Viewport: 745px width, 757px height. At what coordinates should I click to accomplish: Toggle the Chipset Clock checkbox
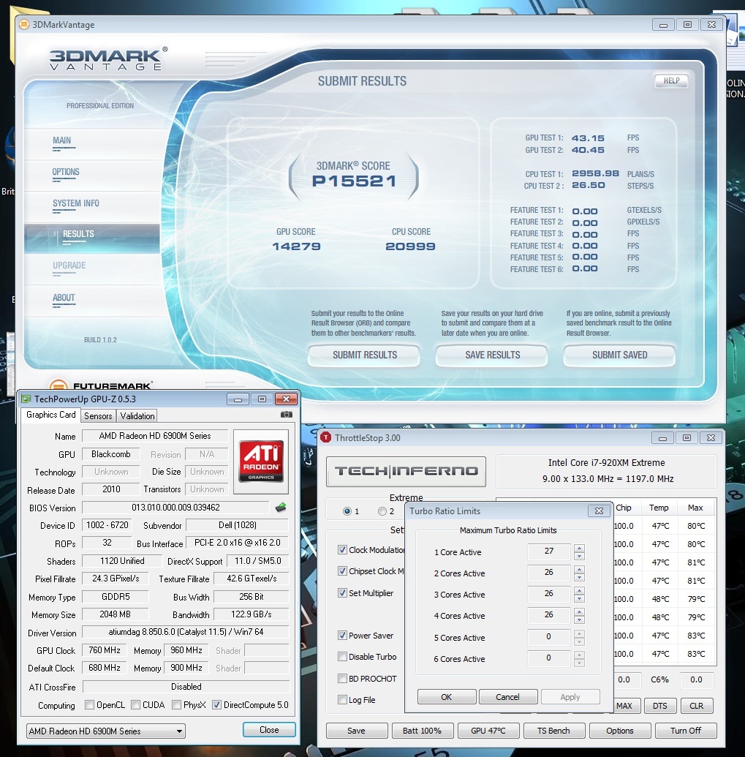[x=342, y=571]
